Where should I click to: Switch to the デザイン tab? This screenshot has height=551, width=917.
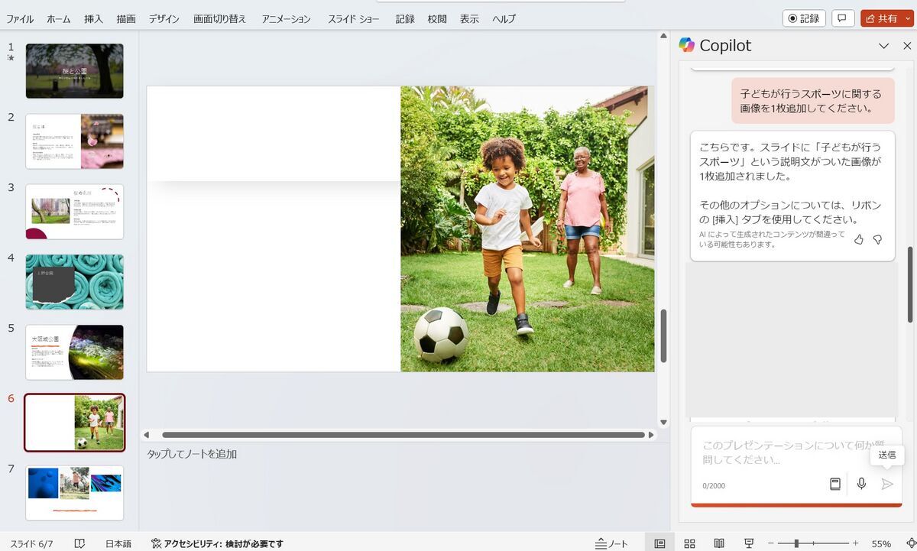pyautogui.click(x=164, y=19)
